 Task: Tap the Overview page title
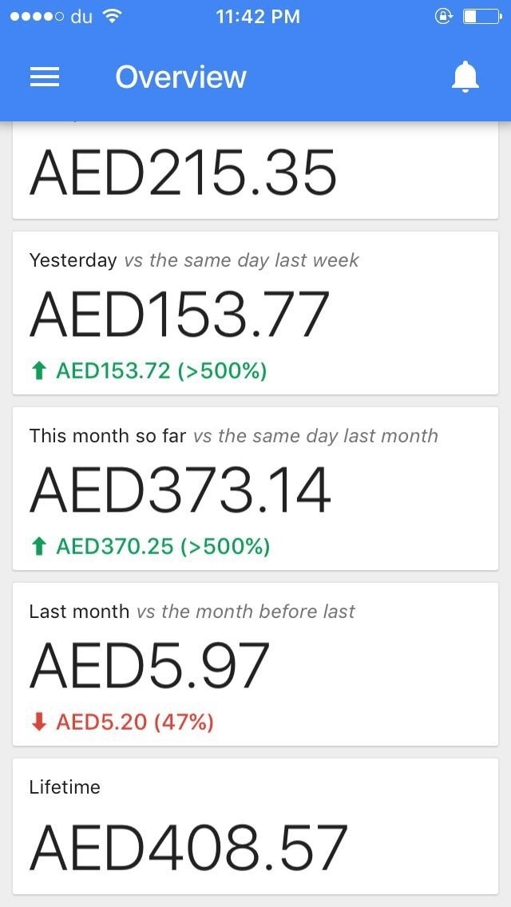point(180,77)
